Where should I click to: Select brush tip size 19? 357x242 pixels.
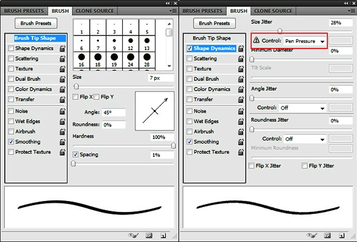pos(114,60)
